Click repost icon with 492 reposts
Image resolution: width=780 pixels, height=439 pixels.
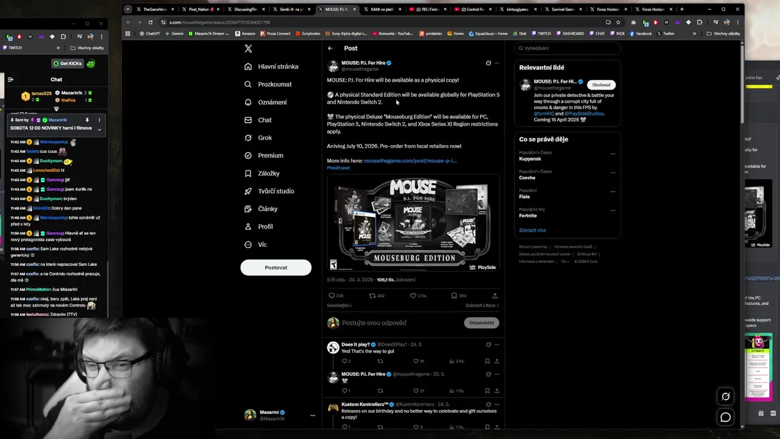[x=372, y=296]
